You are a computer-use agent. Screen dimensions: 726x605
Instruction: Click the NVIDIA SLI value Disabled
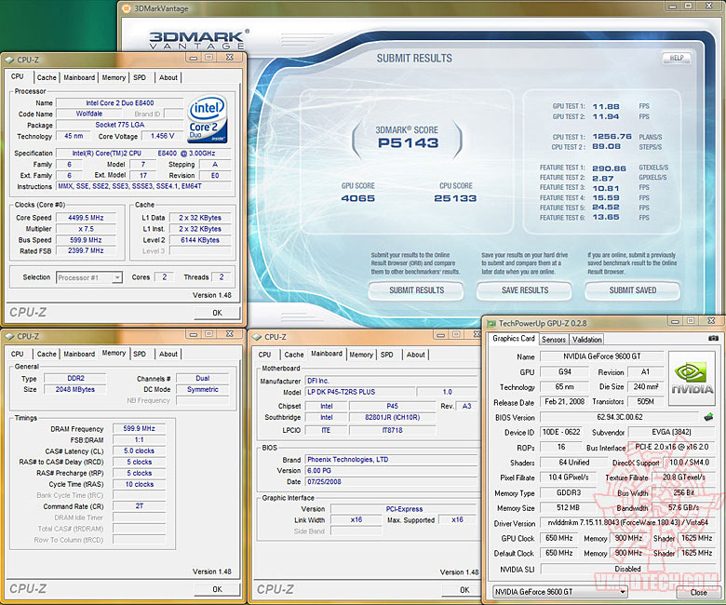click(627, 569)
